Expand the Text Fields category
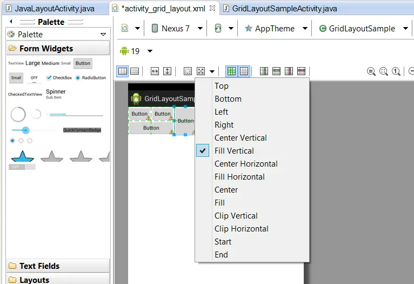 coord(58,266)
